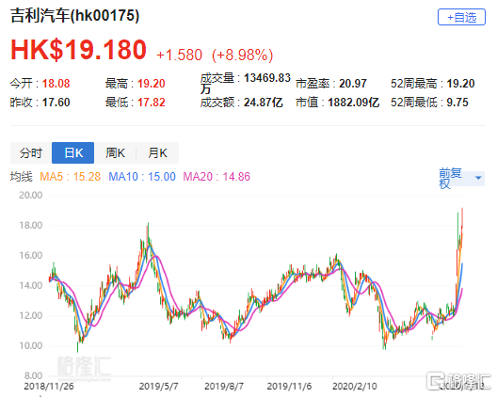Image resolution: width=497 pixels, height=397 pixels.
Task: Click the 10.00 price axis label
Action: (31, 345)
